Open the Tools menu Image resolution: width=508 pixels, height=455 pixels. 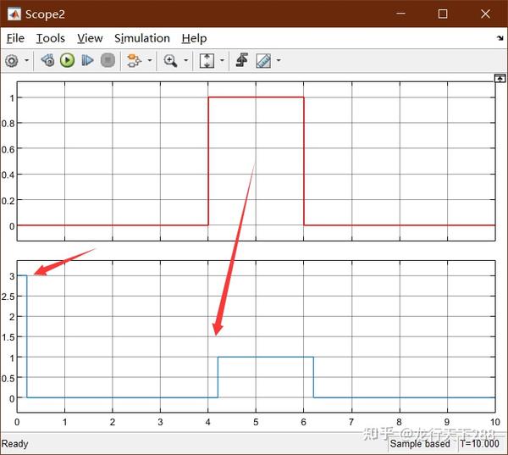pyautogui.click(x=50, y=38)
